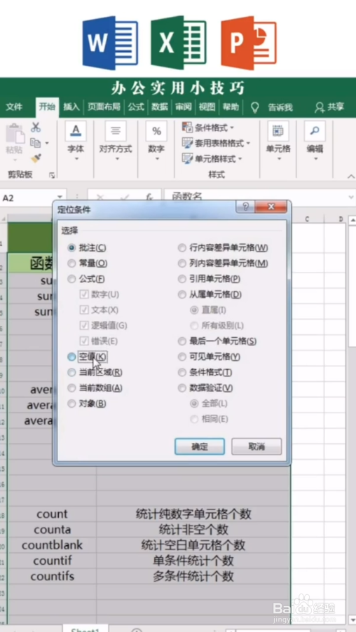Select Objects (对象) radio option
The height and width of the screenshot is (632, 356).
(x=71, y=404)
